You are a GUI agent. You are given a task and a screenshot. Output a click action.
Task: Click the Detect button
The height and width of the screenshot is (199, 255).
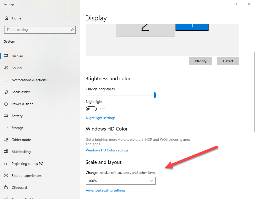coord(228,61)
